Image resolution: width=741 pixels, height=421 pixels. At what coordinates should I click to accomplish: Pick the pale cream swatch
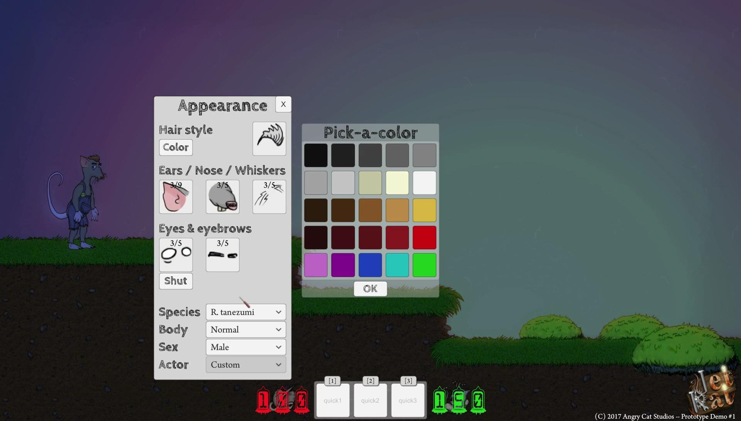pos(397,183)
